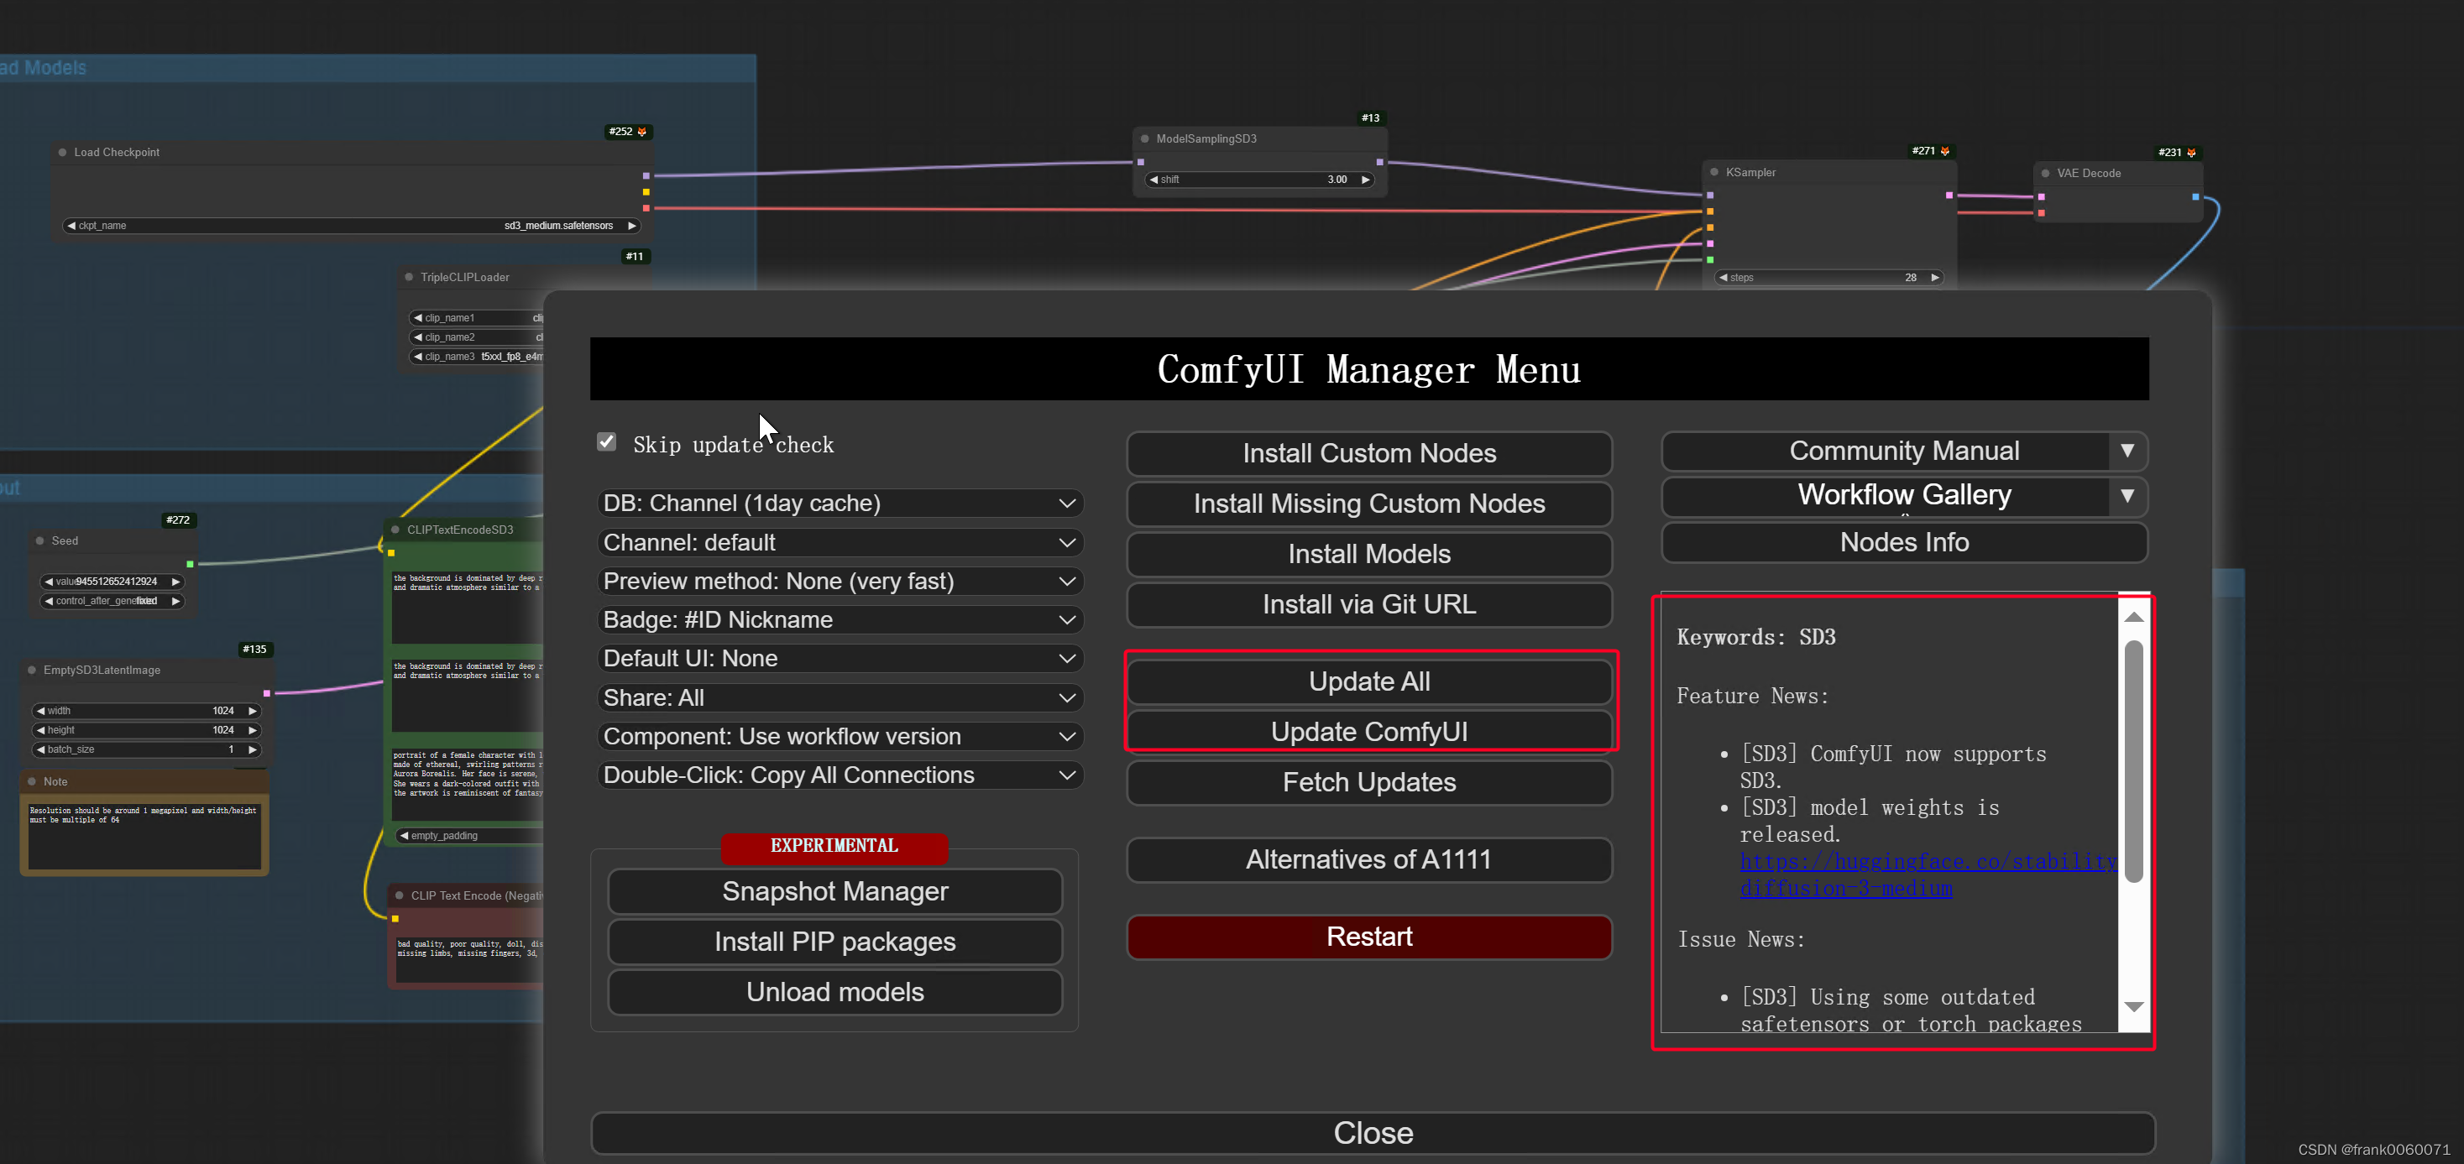Click the fox badge on Load Checkpoint node
The width and height of the screenshot is (2464, 1164).
point(642,132)
